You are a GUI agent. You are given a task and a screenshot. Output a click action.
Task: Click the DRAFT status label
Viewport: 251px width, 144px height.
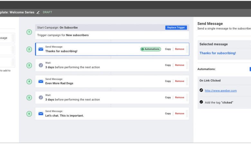tap(47, 12)
